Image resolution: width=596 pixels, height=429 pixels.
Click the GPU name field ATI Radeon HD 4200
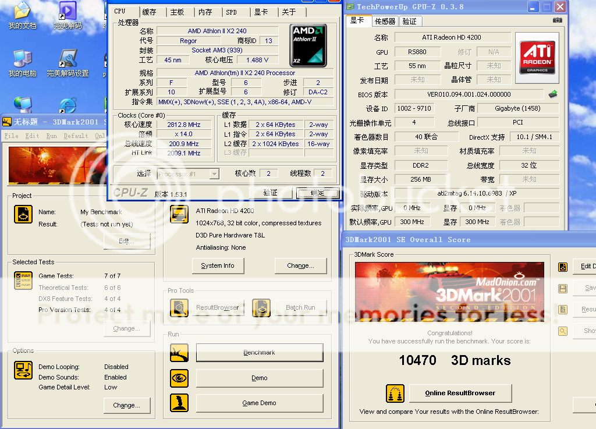(x=452, y=37)
